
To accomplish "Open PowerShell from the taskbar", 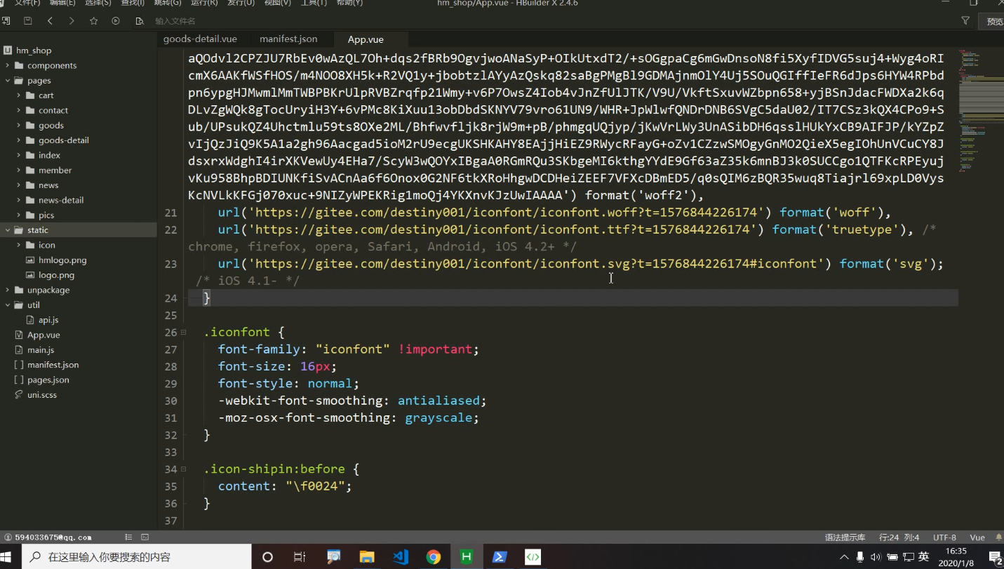I will pyautogui.click(x=500, y=557).
